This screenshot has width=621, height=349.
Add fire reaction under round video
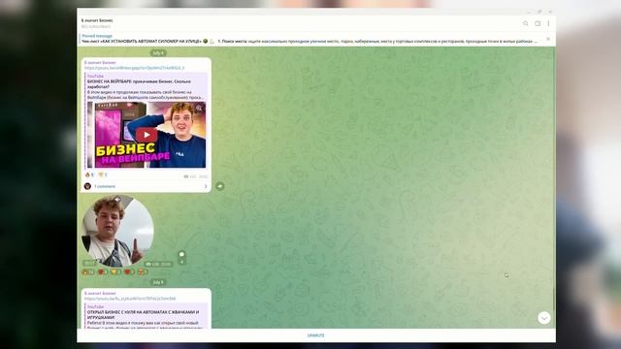(88, 271)
